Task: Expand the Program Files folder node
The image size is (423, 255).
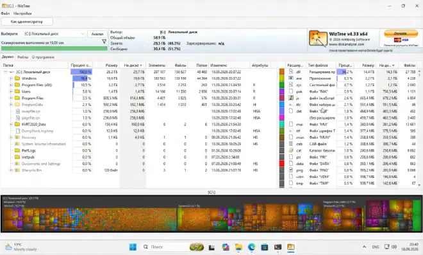Action: click(11, 98)
